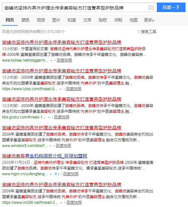Open result title above the bbs.gxsky.com entry
Image resolution: width=188 pixels, height=207 pixels.
[x=61, y=99]
